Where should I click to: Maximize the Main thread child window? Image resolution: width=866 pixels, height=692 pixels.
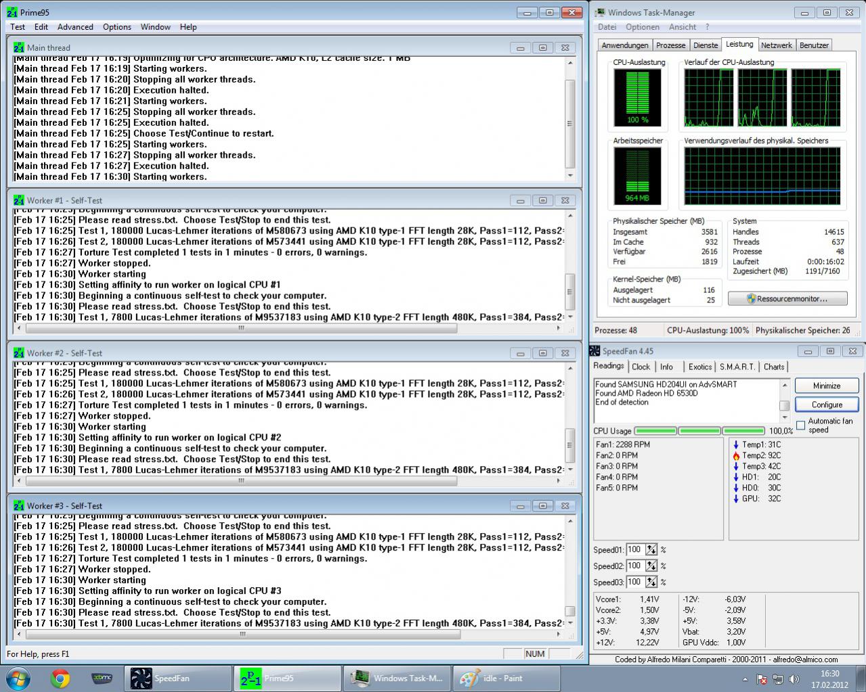coord(542,47)
